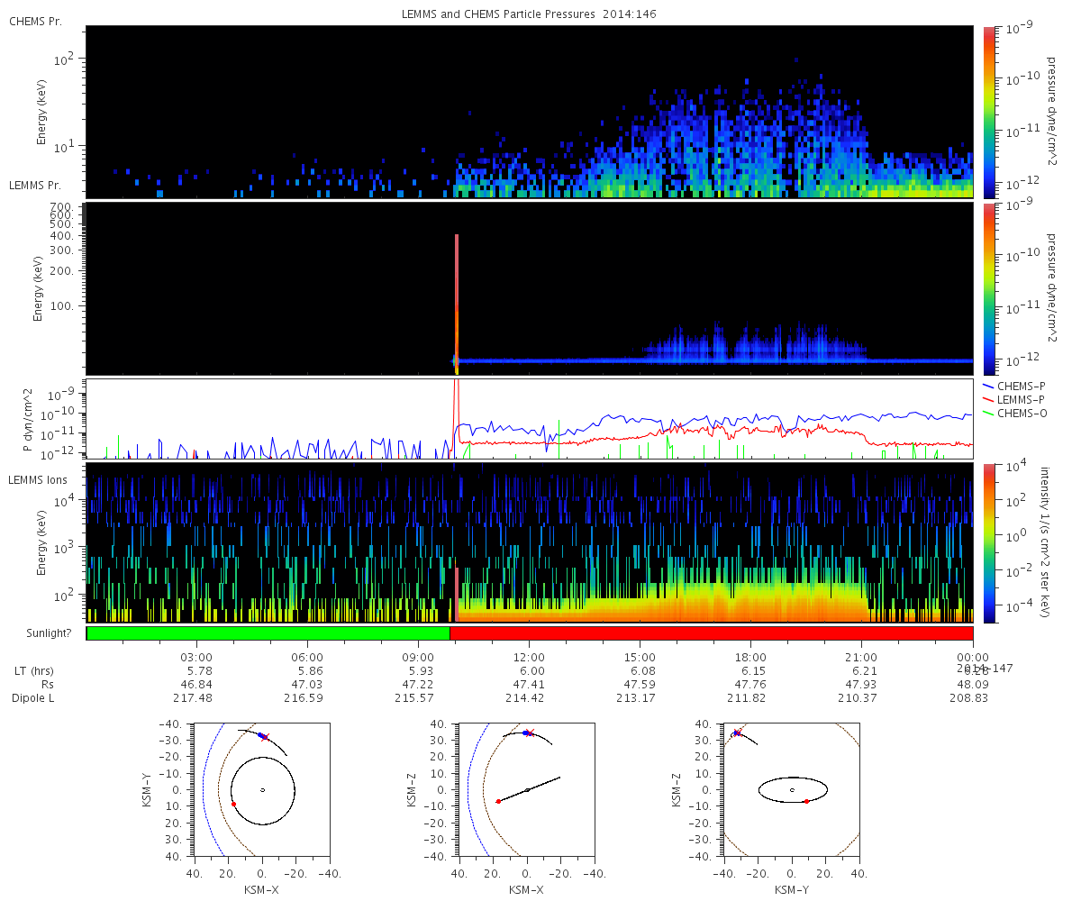Click the blue spacecraft marker in KSM-X/KSM-Y plot
Image resolution: width=1081 pixels, height=901 pixels.
click(261, 735)
